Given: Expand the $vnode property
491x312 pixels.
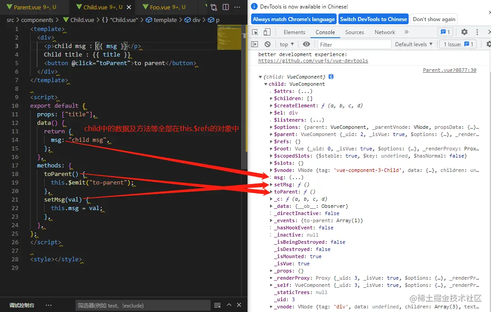Looking at the screenshot, I should coord(271,170).
